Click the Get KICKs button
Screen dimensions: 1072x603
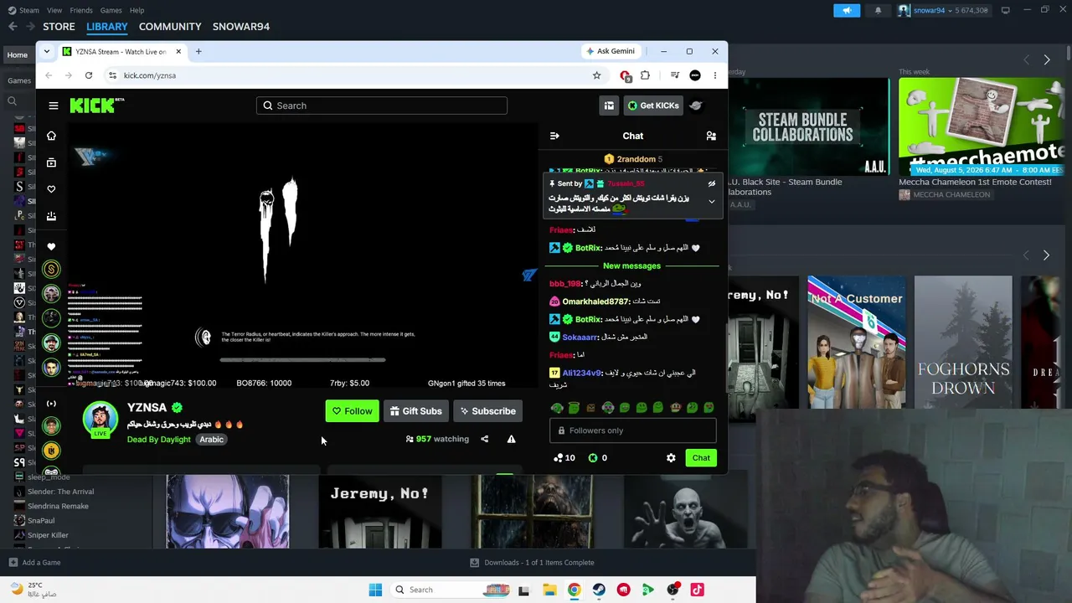click(653, 106)
